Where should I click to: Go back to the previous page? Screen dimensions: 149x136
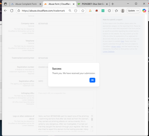coord(5,11)
